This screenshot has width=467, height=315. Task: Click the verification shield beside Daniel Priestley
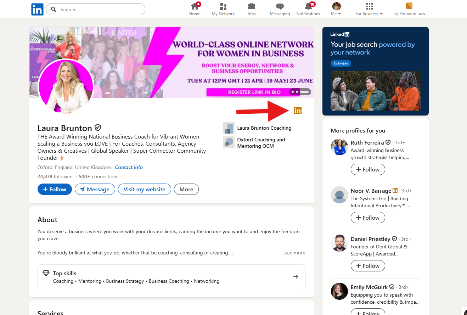point(394,239)
